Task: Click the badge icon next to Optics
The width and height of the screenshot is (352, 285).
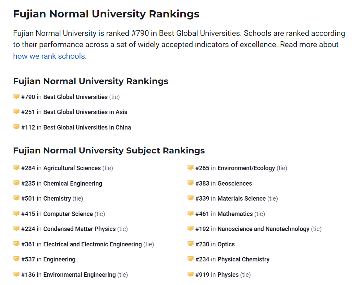Action: (191, 244)
